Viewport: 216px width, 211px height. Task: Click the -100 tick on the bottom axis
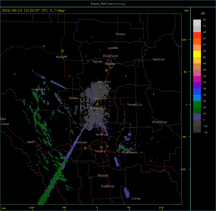(x=31, y=207)
